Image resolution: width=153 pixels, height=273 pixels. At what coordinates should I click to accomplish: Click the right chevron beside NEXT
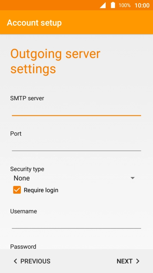click(x=138, y=261)
